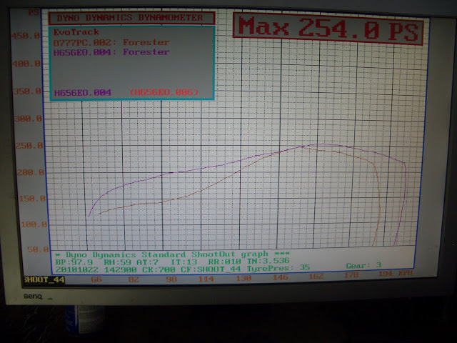457x343 pixels.
Task: Click the SHOOT_44 label at bottom left
Action: coord(44,280)
